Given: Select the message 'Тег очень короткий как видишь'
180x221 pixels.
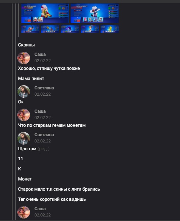Looking at the screenshot, I should [x=52, y=199].
